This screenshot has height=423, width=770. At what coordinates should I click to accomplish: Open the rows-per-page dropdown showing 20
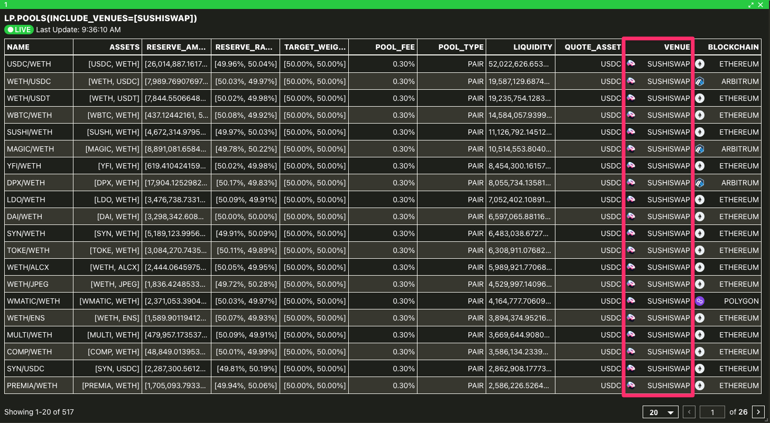tap(661, 412)
